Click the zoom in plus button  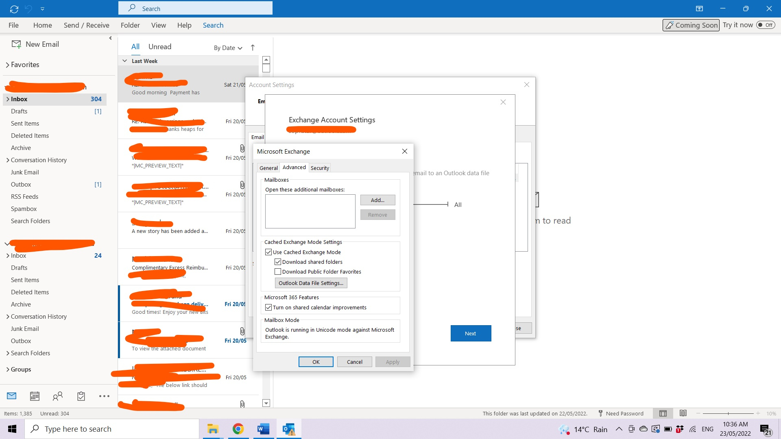[x=758, y=413]
